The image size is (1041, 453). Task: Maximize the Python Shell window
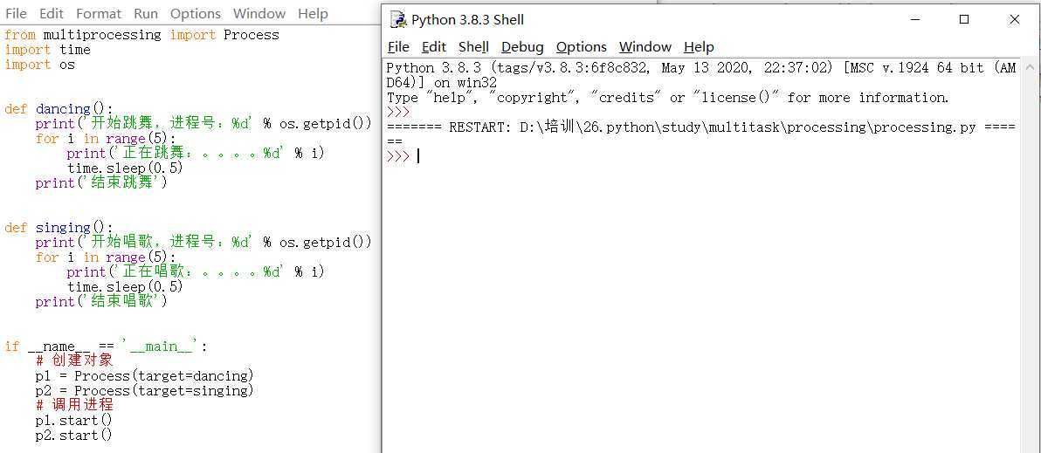coord(964,20)
